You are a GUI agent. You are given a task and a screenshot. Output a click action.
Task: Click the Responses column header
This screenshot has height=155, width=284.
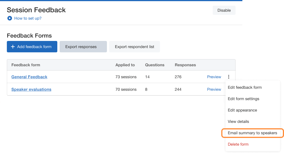[x=185, y=65]
